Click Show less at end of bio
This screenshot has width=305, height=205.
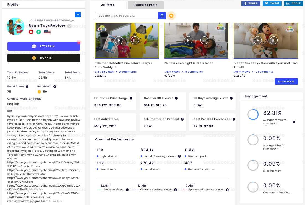point(56,201)
